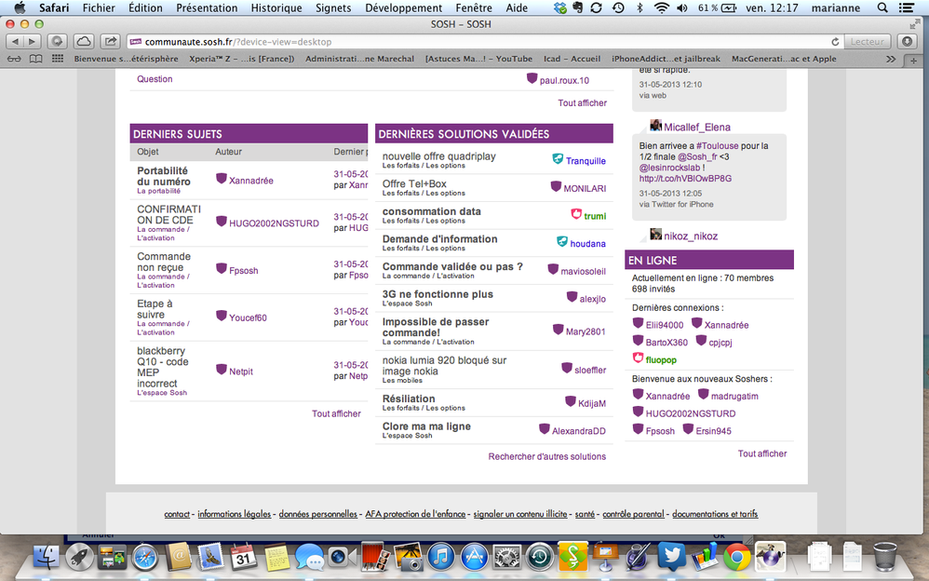Open 'Rechercher d'autres solutions' link

click(546, 456)
